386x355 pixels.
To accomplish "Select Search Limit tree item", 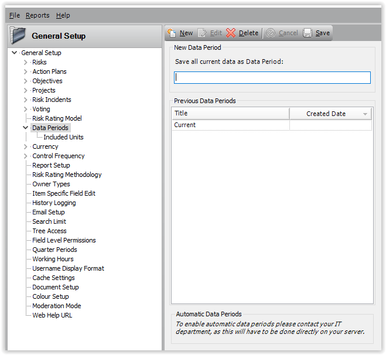I will pyautogui.click(x=49, y=221).
